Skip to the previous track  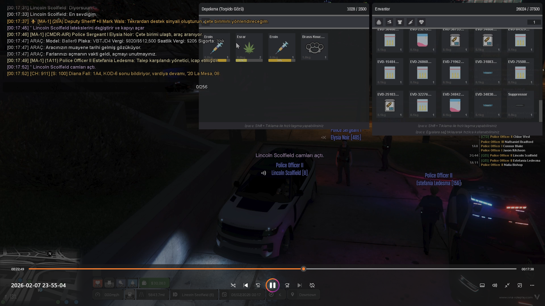click(x=246, y=285)
